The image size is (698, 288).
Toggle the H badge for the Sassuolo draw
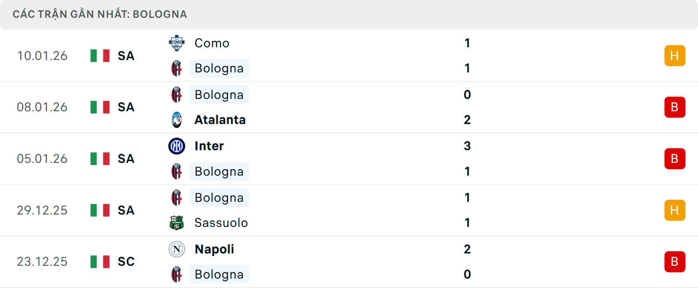pos(675,210)
